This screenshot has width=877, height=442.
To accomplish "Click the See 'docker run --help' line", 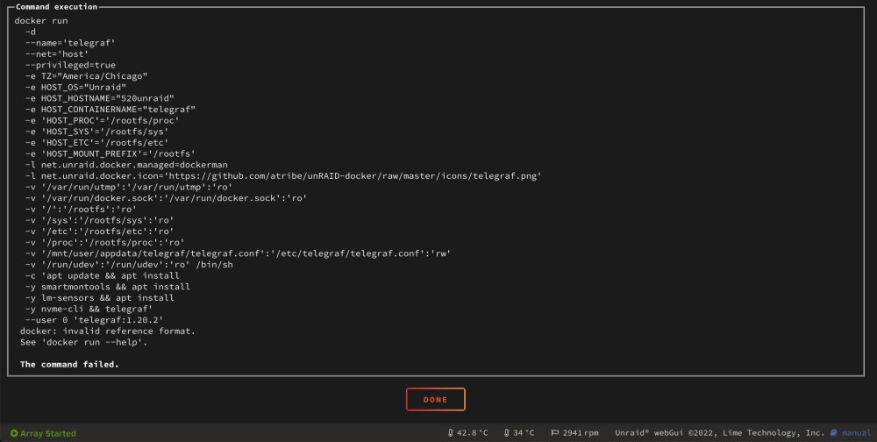I will [x=83, y=342].
